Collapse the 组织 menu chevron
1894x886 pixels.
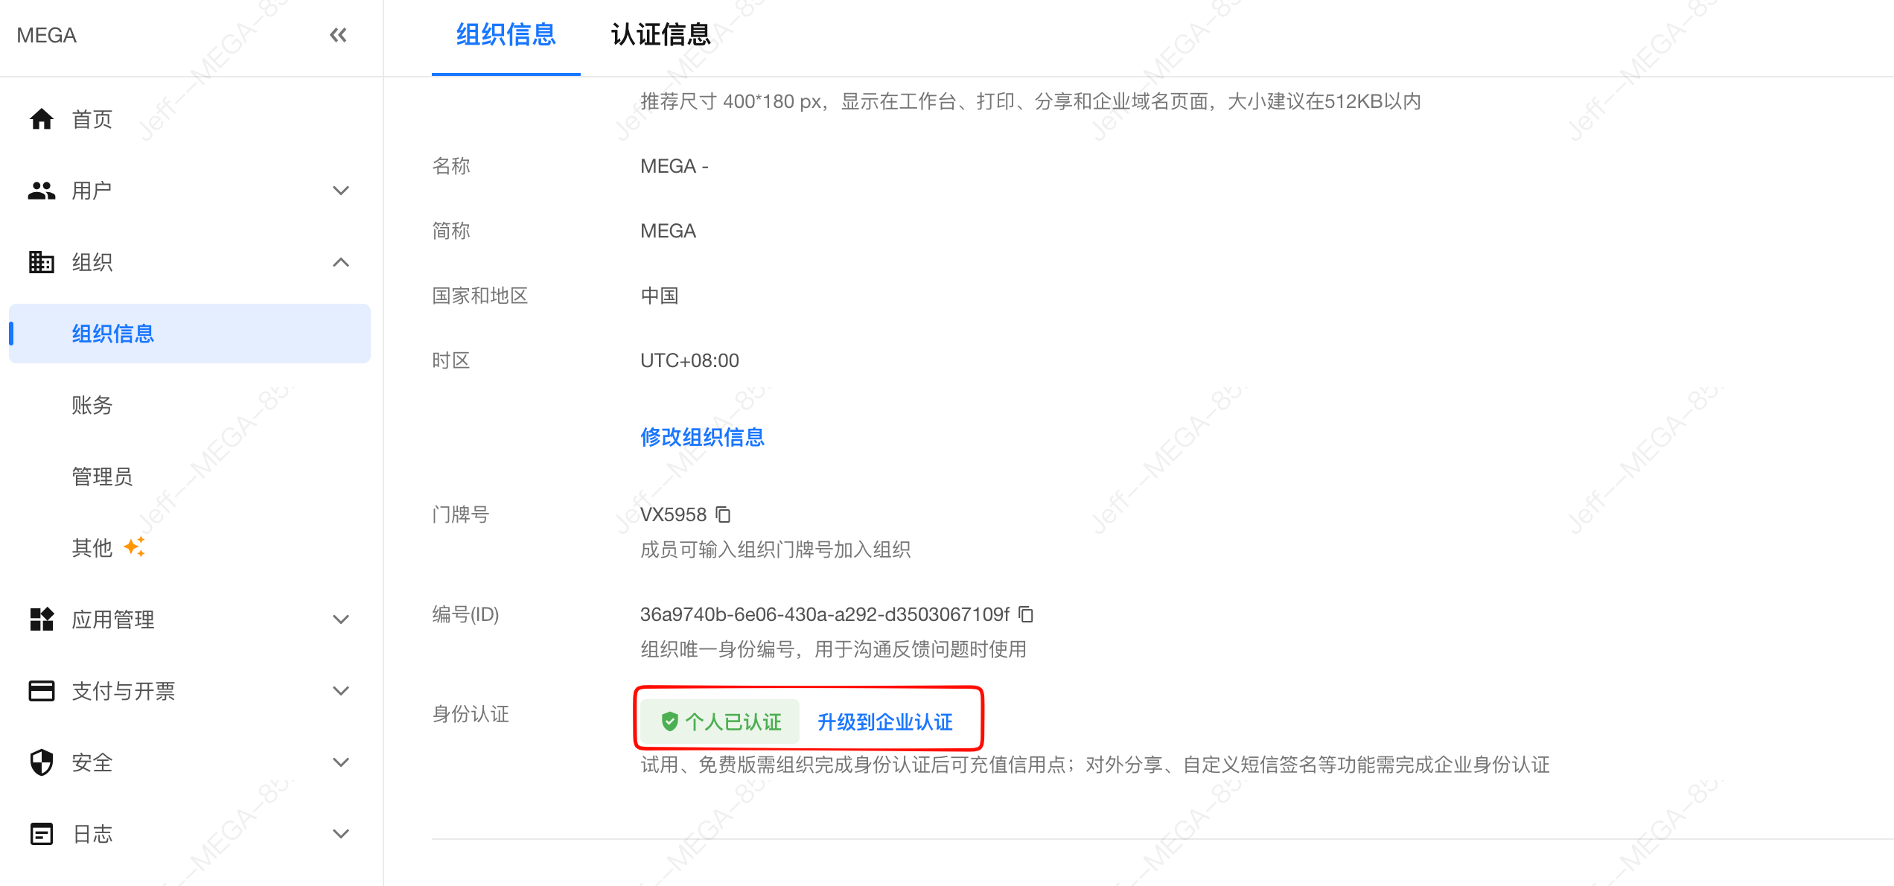[341, 262]
